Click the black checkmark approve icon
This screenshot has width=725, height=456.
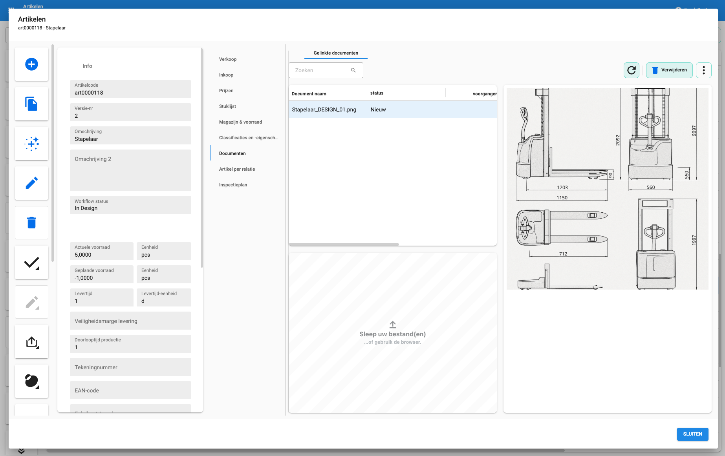point(31,263)
